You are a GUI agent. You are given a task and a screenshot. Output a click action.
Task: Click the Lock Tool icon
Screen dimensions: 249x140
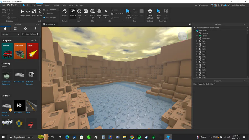pyautogui.click(x=112, y=14)
